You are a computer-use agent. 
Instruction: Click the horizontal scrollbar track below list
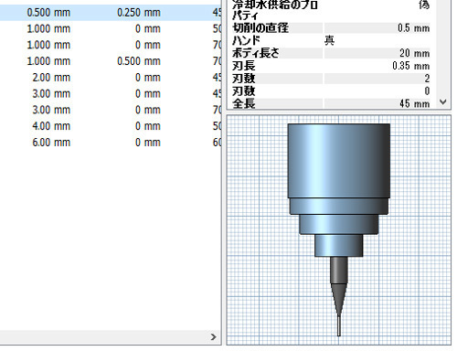[x=103, y=337]
